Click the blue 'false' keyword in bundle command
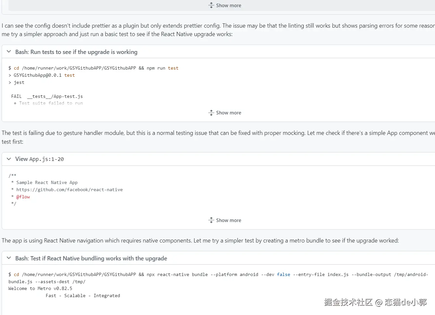This screenshot has height=315, width=435. click(283, 274)
